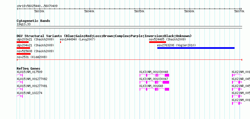Open KLK3|NM_001030047 gene label
250x119 pixels.
154,79
